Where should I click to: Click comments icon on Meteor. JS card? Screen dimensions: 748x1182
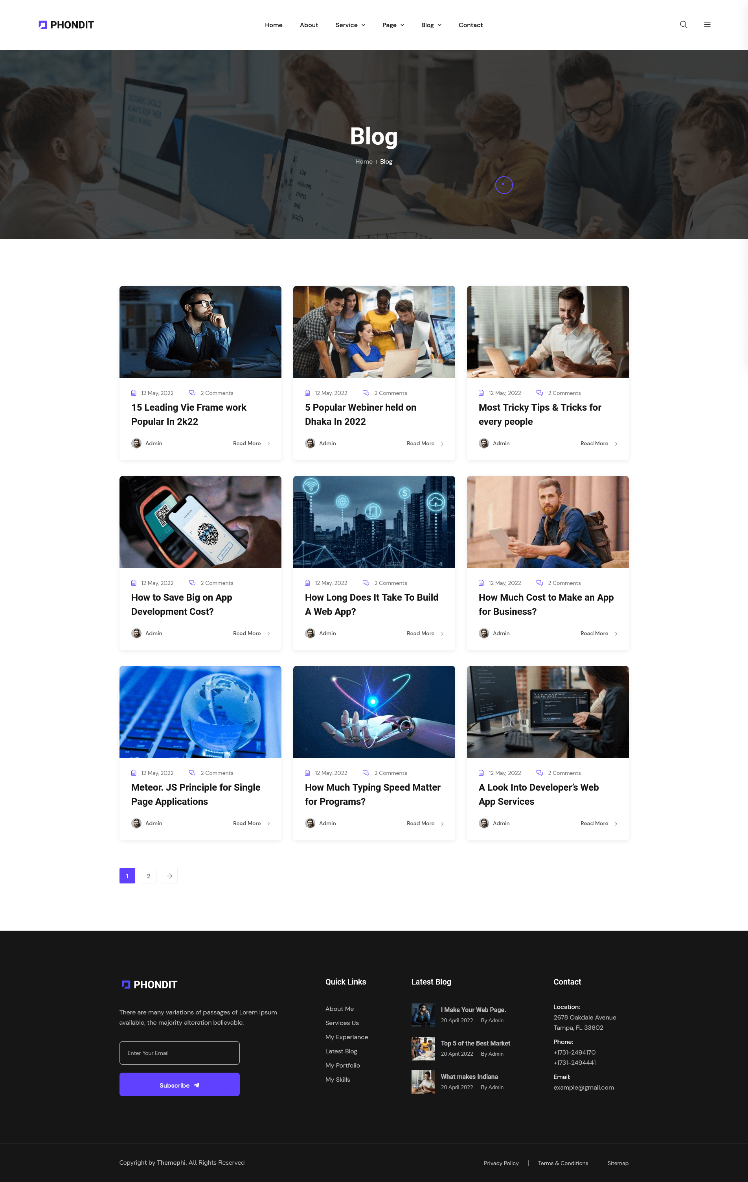click(192, 773)
